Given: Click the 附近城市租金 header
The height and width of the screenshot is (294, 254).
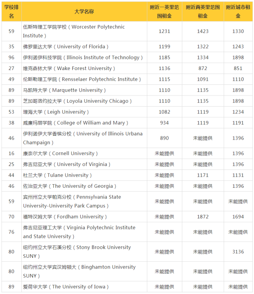Looking at the screenshot, I should [x=238, y=12].
